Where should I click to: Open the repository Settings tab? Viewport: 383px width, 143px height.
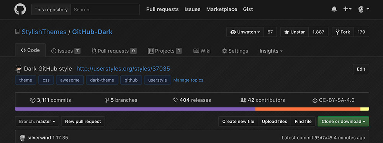[235, 51]
